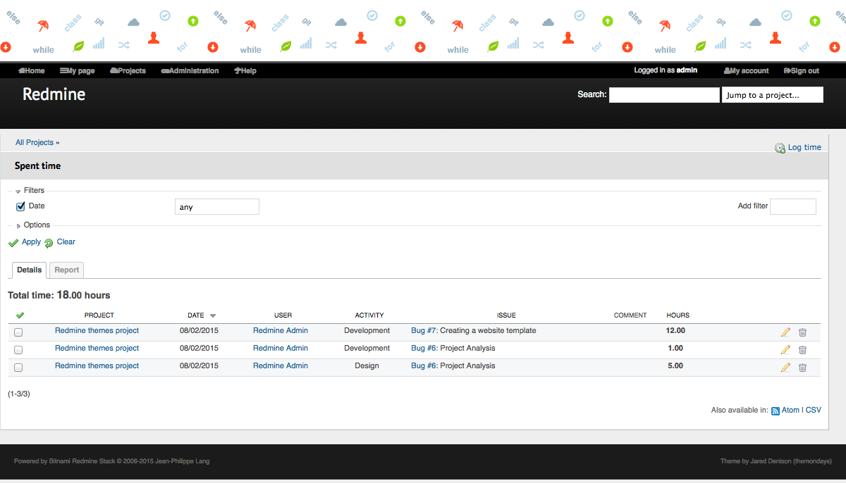846x483 pixels.
Task: Click the Log time link
Action: point(798,148)
